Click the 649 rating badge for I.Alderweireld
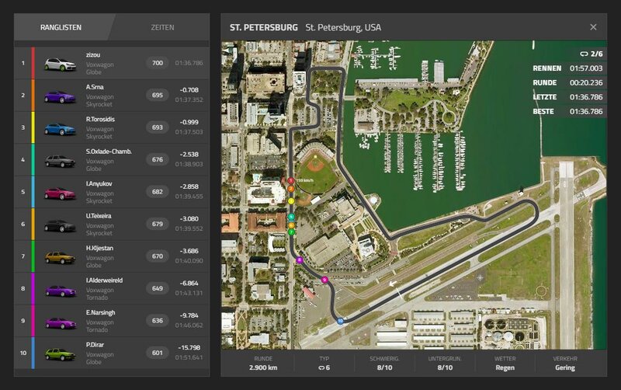Image resolution: width=621 pixels, height=390 pixels. (x=158, y=288)
